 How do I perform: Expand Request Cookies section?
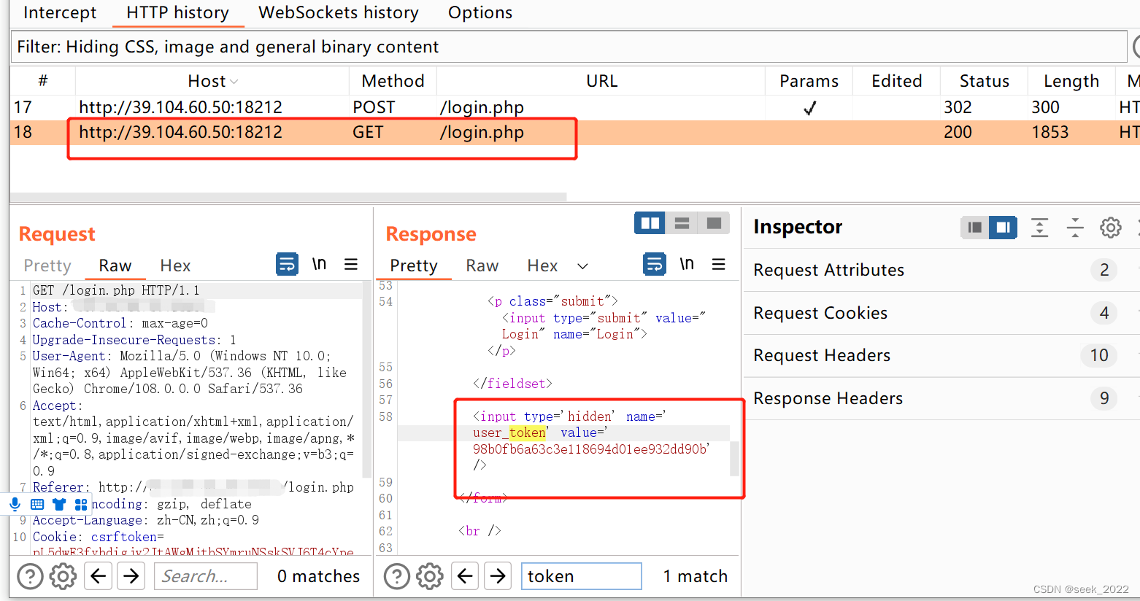pos(941,313)
